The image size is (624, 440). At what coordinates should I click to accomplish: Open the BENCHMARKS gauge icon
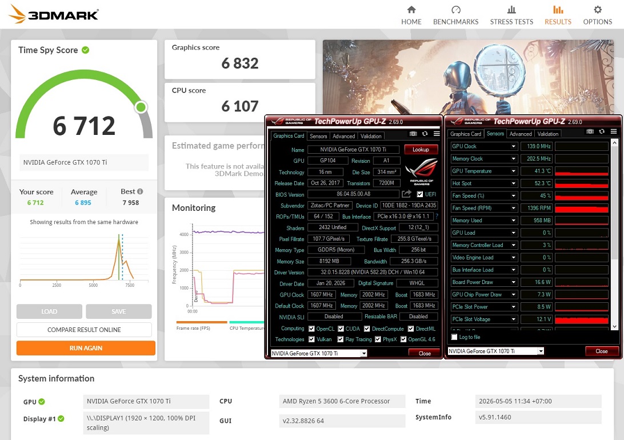455,10
